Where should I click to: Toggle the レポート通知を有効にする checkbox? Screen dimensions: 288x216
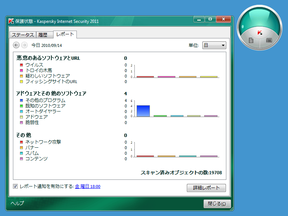click(15, 186)
